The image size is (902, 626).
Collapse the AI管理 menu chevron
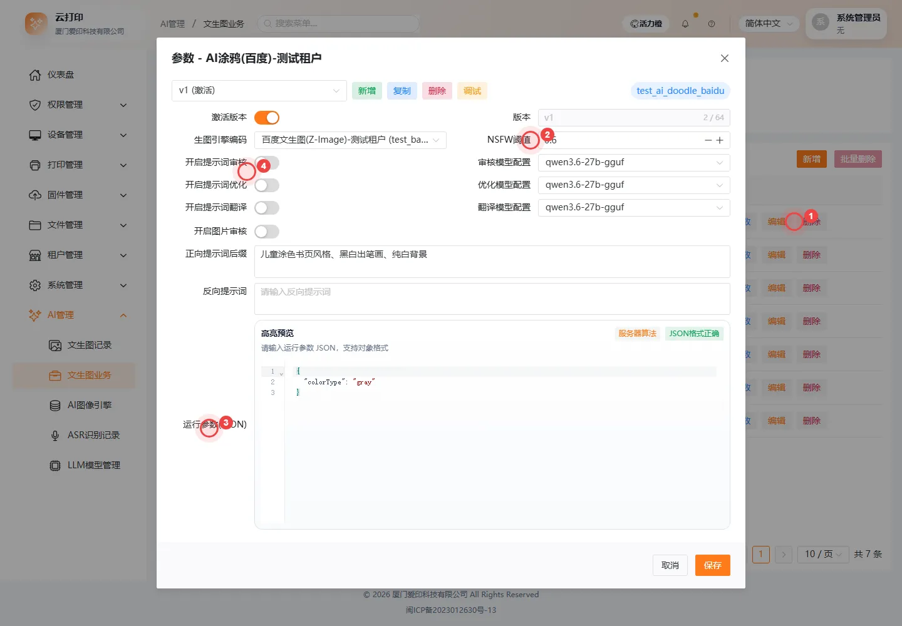(123, 315)
